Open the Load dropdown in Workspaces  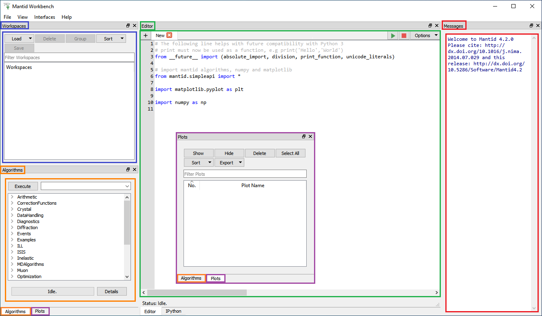point(30,39)
